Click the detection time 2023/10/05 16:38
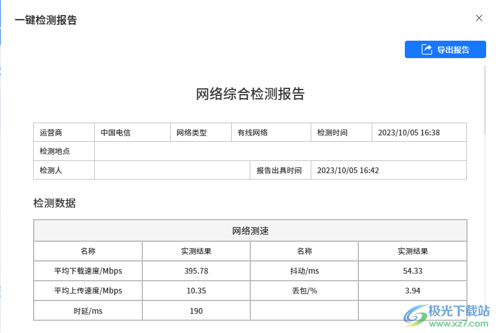The image size is (496, 333). click(419, 133)
